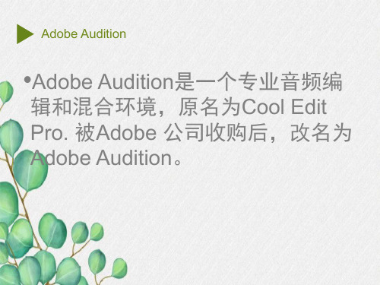Click the gray bullet dot before the paragraph
Viewport: 380px width, 285px height.
click(x=27, y=80)
